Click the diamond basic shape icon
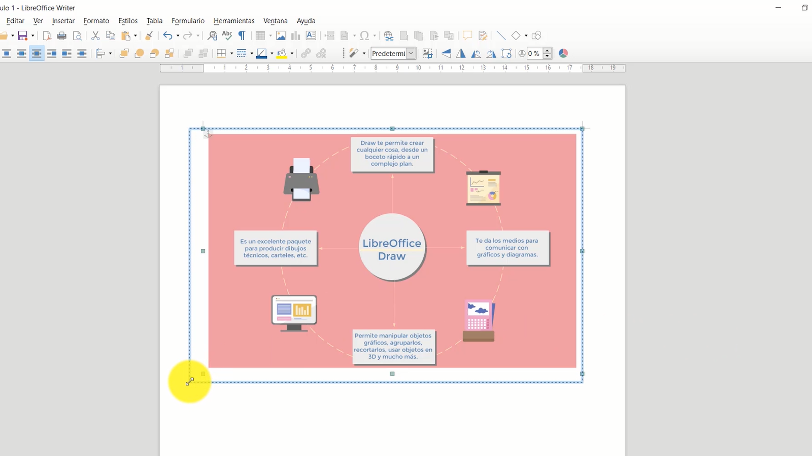This screenshot has width=812, height=456. pos(516,35)
